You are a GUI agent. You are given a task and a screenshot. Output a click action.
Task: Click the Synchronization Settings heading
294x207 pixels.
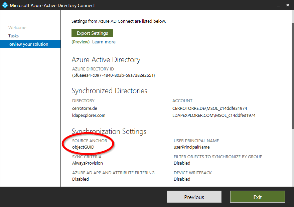pos(109,131)
